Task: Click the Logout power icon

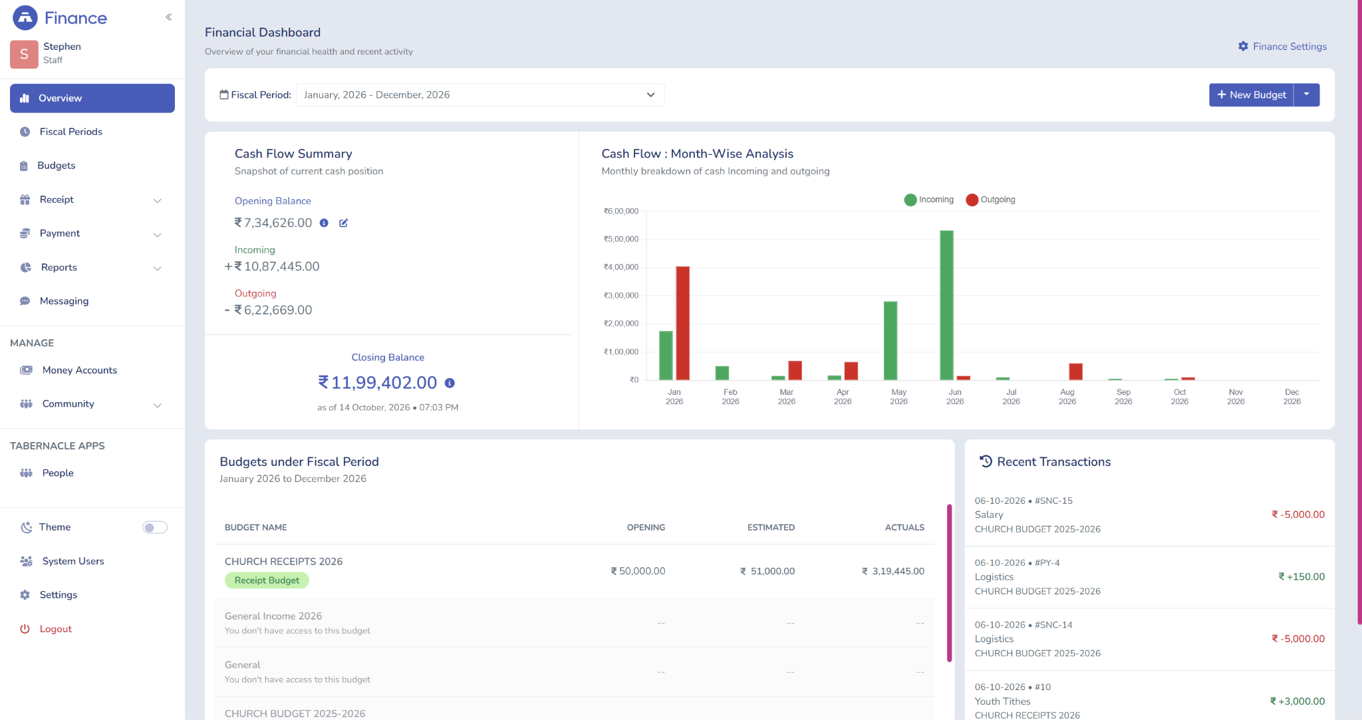Action: pos(25,629)
